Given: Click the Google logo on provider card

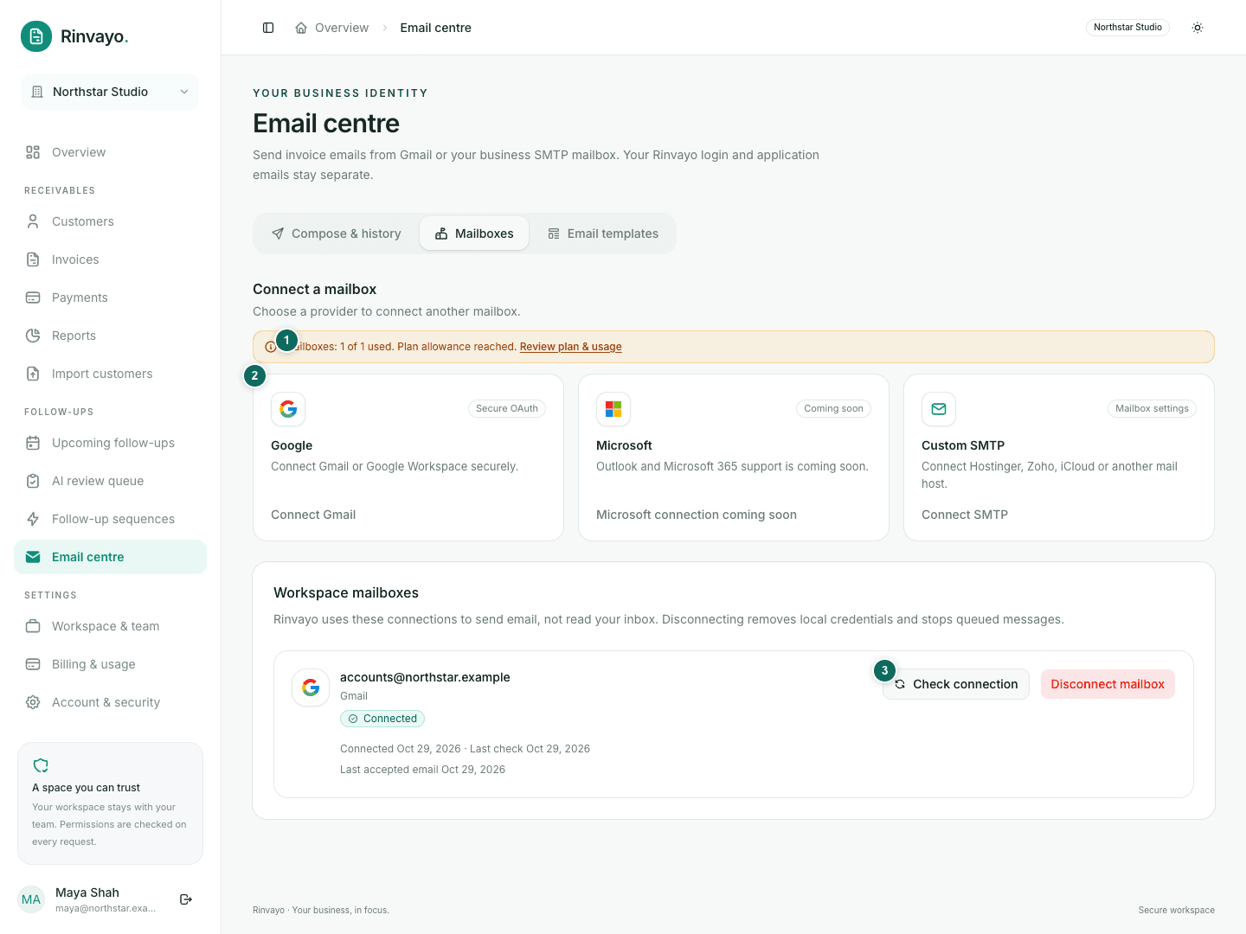Looking at the screenshot, I should click(x=288, y=409).
